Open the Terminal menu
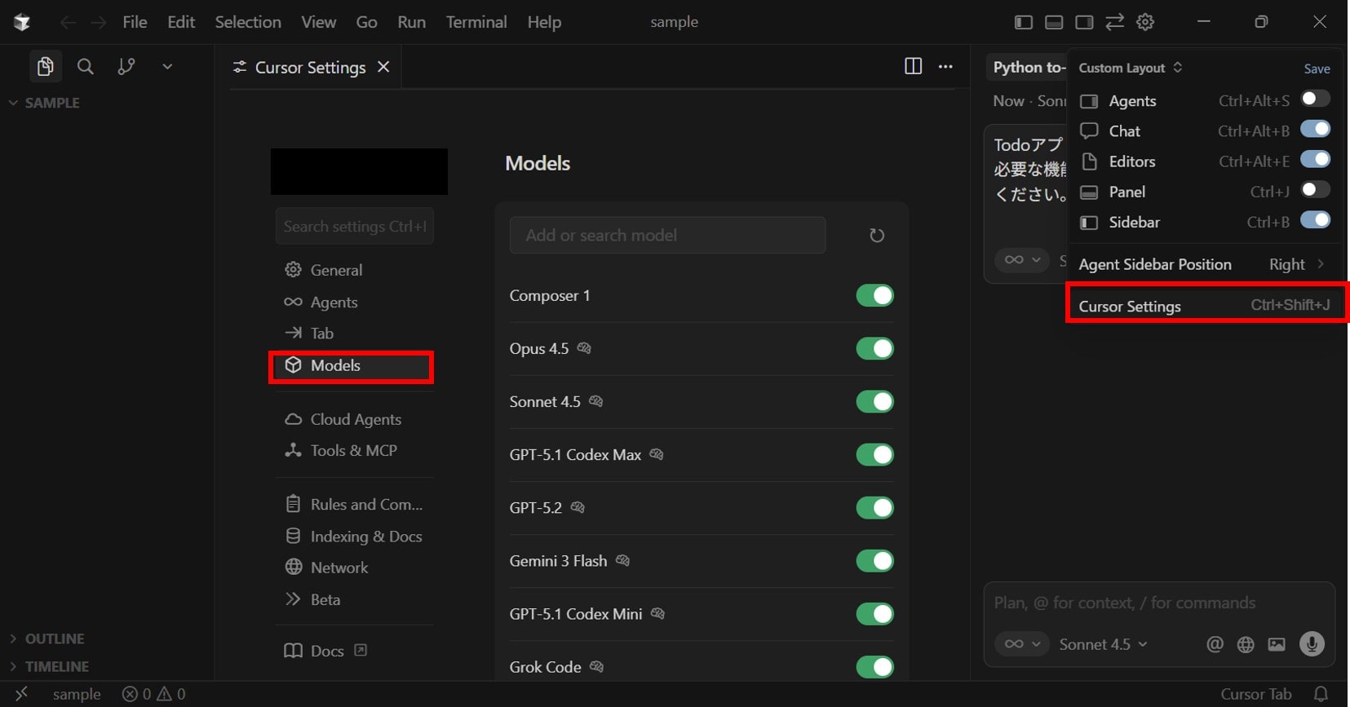 [476, 22]
